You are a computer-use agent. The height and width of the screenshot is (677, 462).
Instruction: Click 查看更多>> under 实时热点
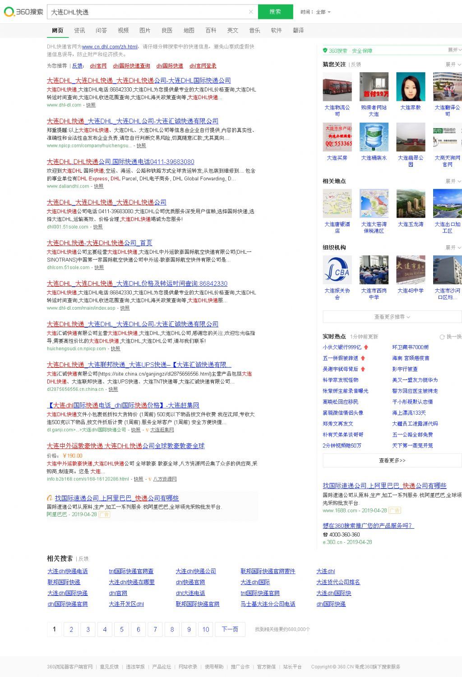[392, 461]
